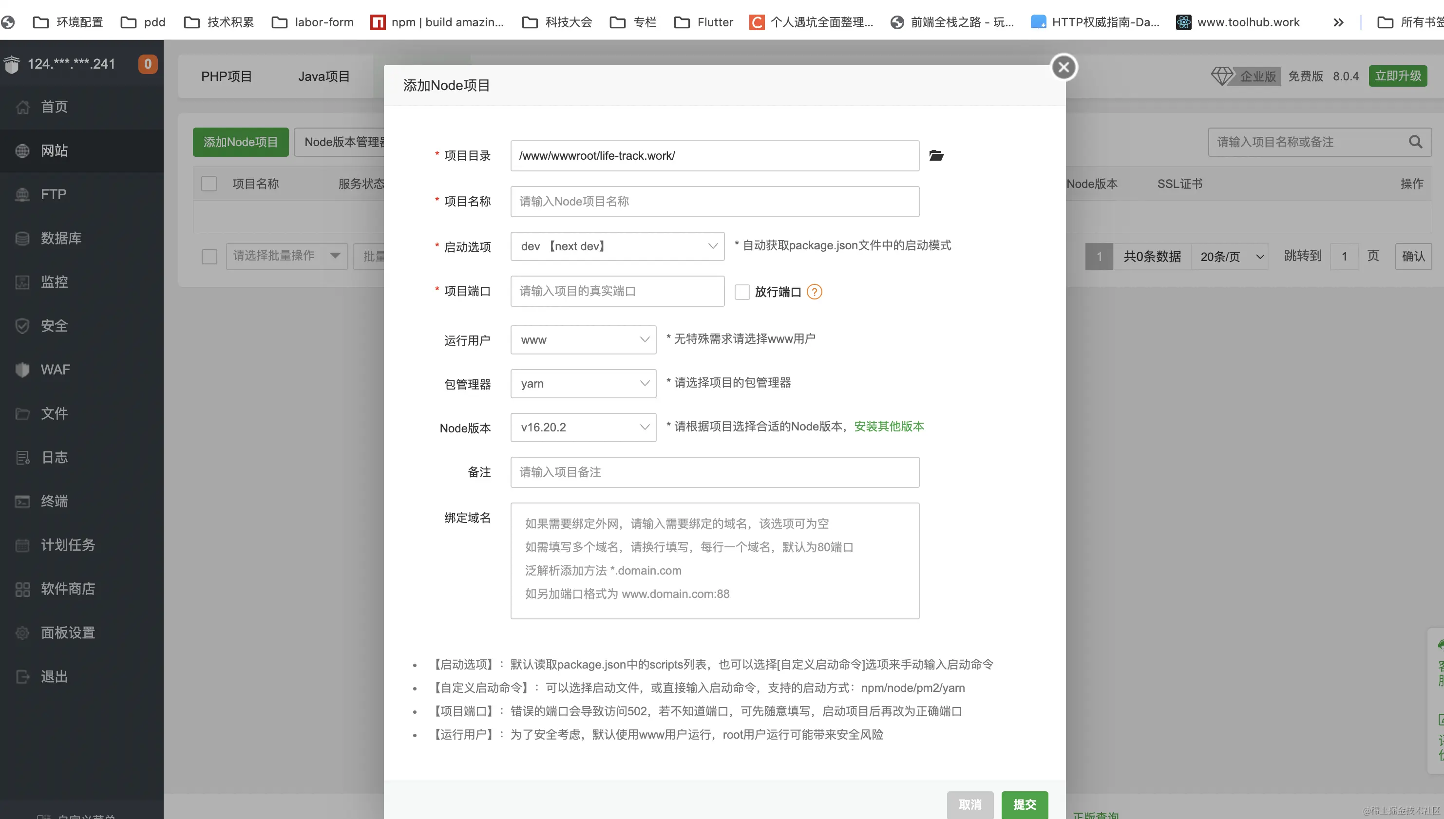Click into the 项目名称 input field

[x=714, y=202]
